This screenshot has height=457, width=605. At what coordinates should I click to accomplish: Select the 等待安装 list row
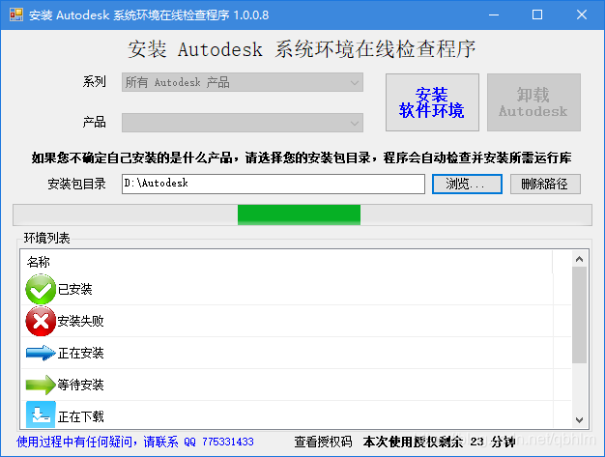297,385
